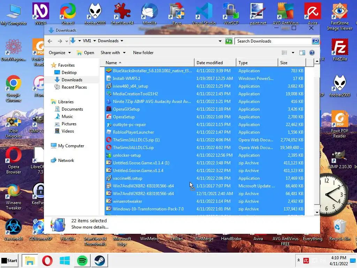Go forward in Explorer navigation
357x268 pixels.
[60, 41]
